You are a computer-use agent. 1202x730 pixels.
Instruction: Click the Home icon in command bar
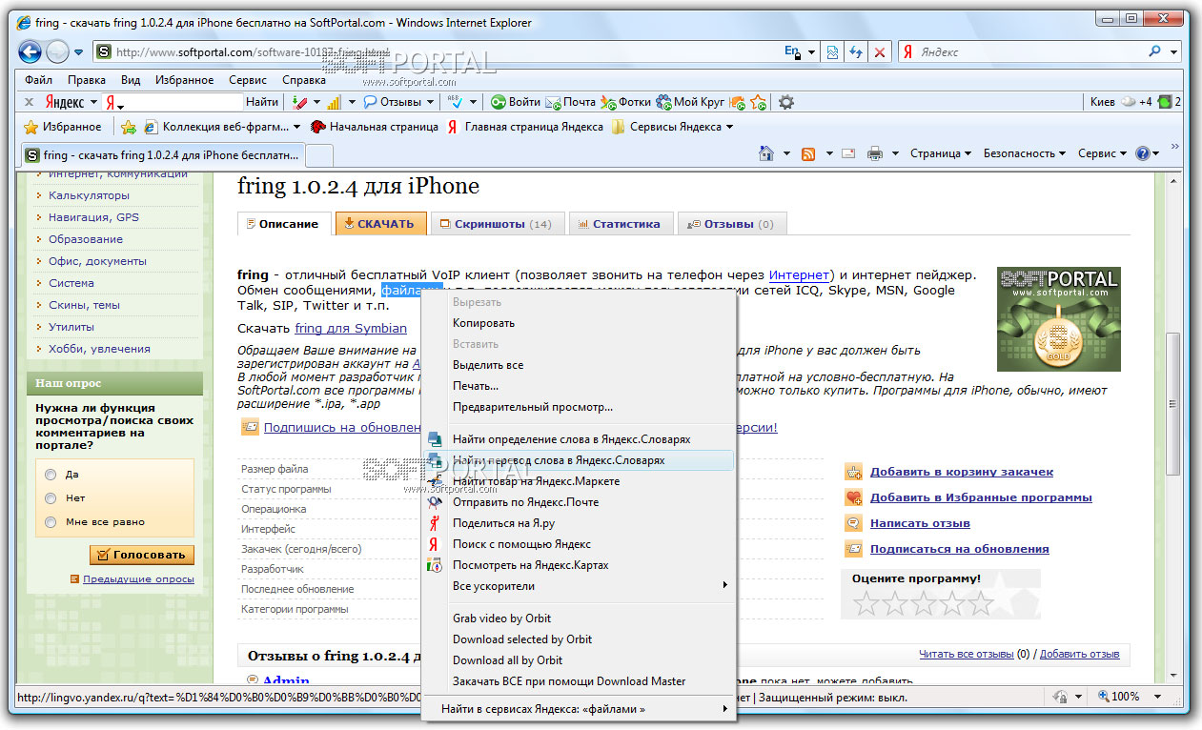coord(765,153)
